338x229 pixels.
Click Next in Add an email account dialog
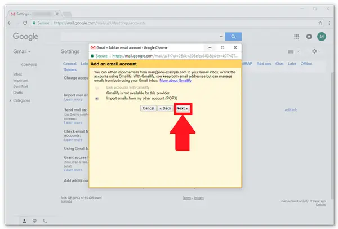click(x=182, y=108)
